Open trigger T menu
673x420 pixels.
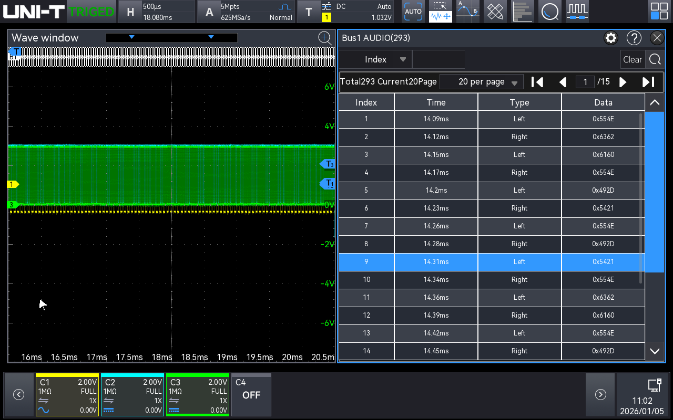click(309, 12)
